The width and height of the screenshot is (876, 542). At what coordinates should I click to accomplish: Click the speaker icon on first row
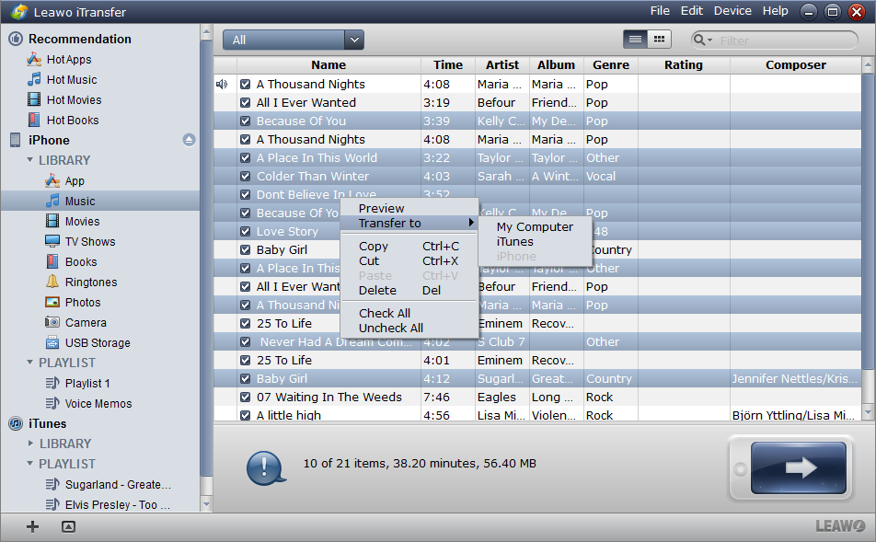[x=222, y=84]
